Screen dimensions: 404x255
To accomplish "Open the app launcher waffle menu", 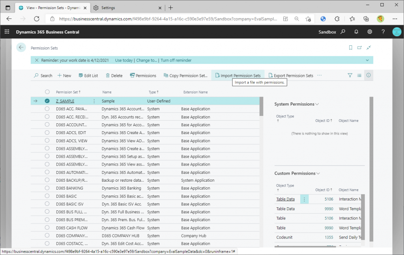I will (x=7, y=32).
